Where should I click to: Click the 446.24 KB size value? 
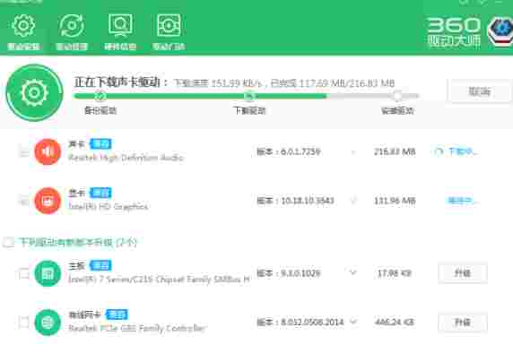(x=395, y=323)
